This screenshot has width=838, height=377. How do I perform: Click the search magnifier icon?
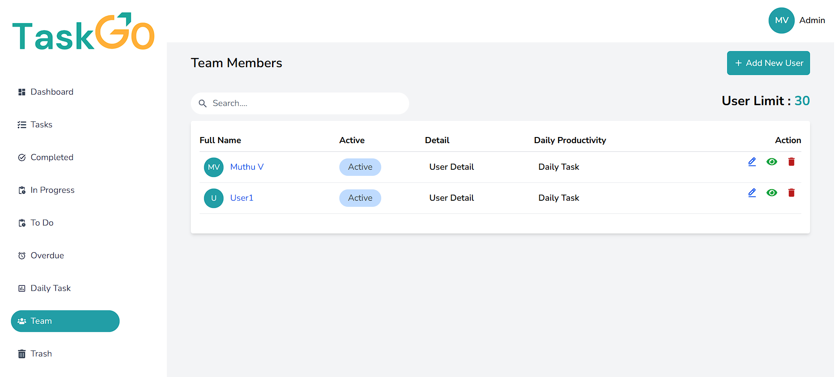203,103
